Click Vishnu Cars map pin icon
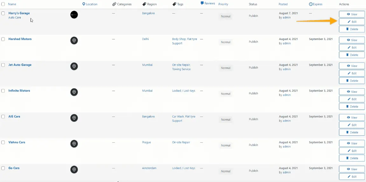 tap(74, 144)
